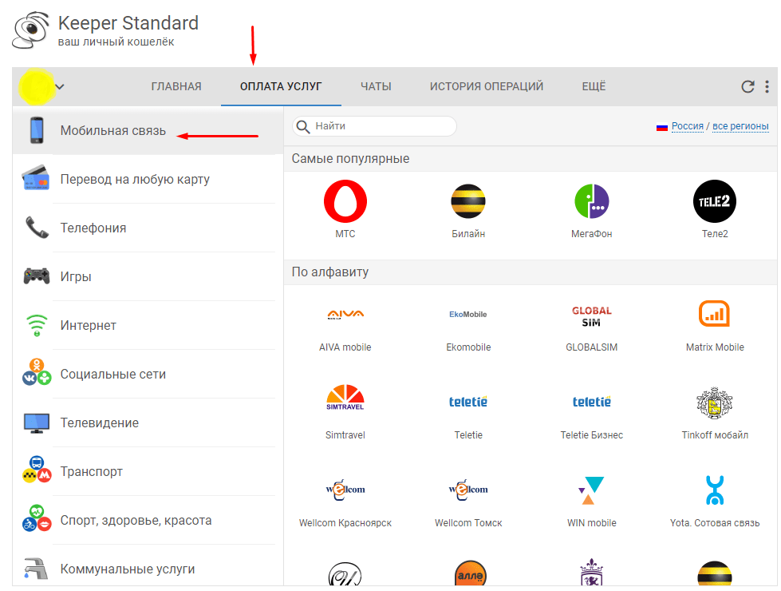Select the Интернет category label
This screenshot has width=781, height=591.
(89, 326)
